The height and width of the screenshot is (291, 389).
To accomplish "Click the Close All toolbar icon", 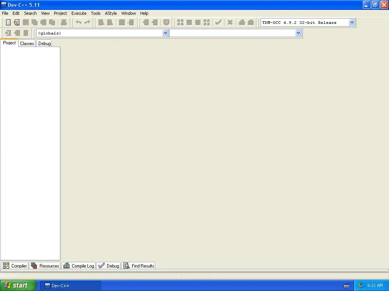I will pos(52,22).
